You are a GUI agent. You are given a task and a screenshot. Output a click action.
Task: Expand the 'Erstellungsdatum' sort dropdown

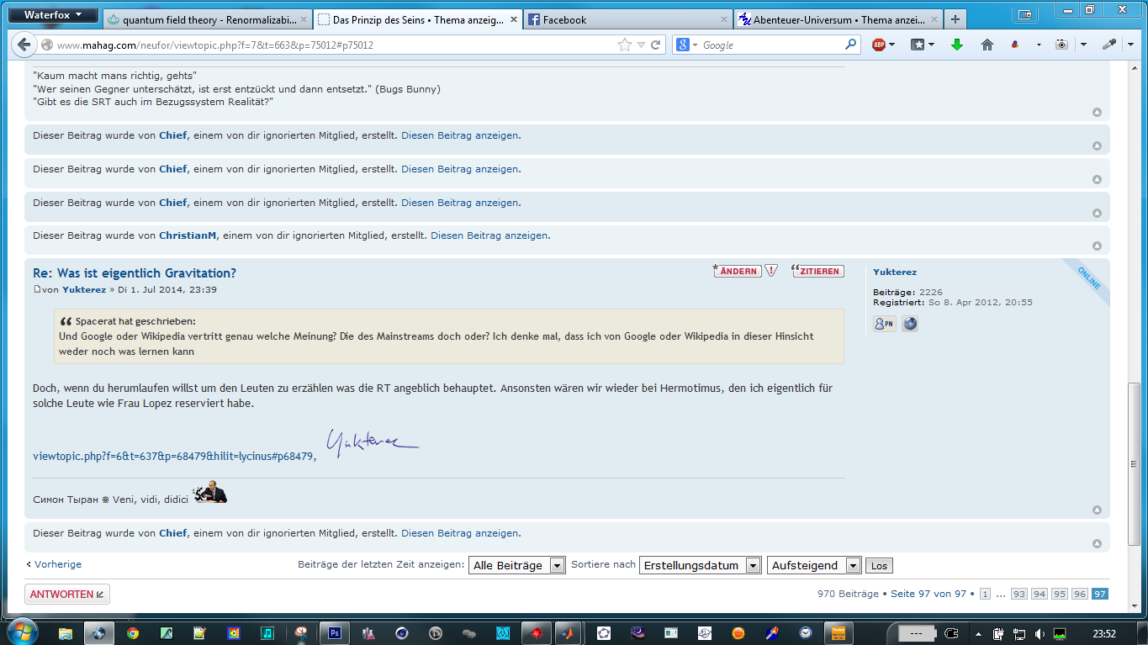700,566
